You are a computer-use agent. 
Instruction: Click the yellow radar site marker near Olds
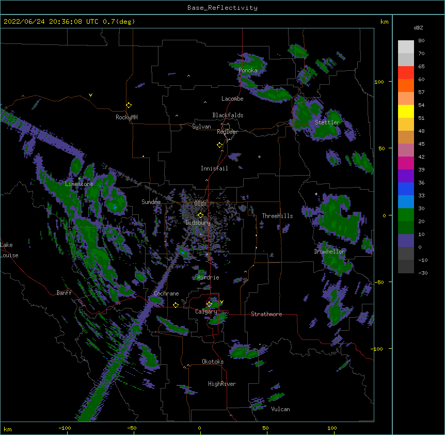click(x=200, y=215)
